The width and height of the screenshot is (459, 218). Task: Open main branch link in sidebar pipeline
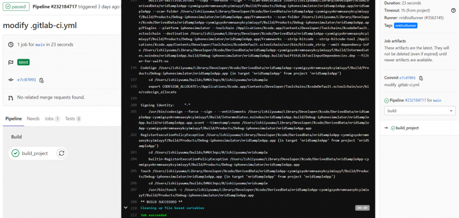pos(437,100)
